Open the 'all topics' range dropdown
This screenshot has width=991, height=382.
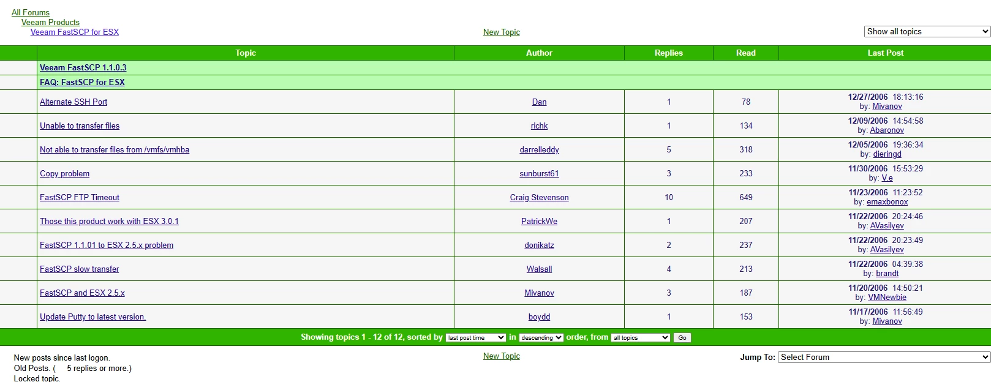[641, 337]
